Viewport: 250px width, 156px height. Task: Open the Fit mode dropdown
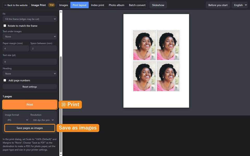point(30,19)
